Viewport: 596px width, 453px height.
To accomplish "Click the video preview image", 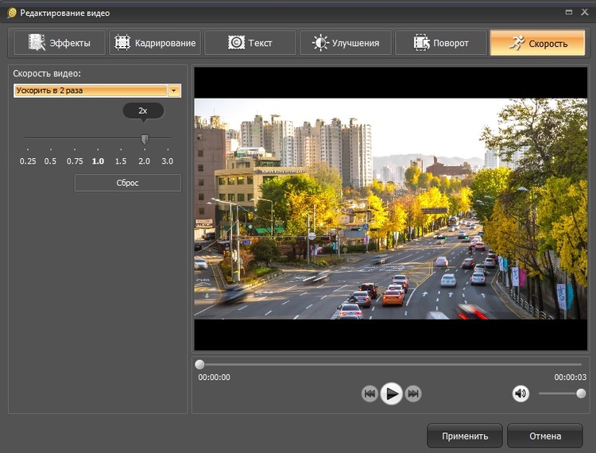I will coord(391,209).
